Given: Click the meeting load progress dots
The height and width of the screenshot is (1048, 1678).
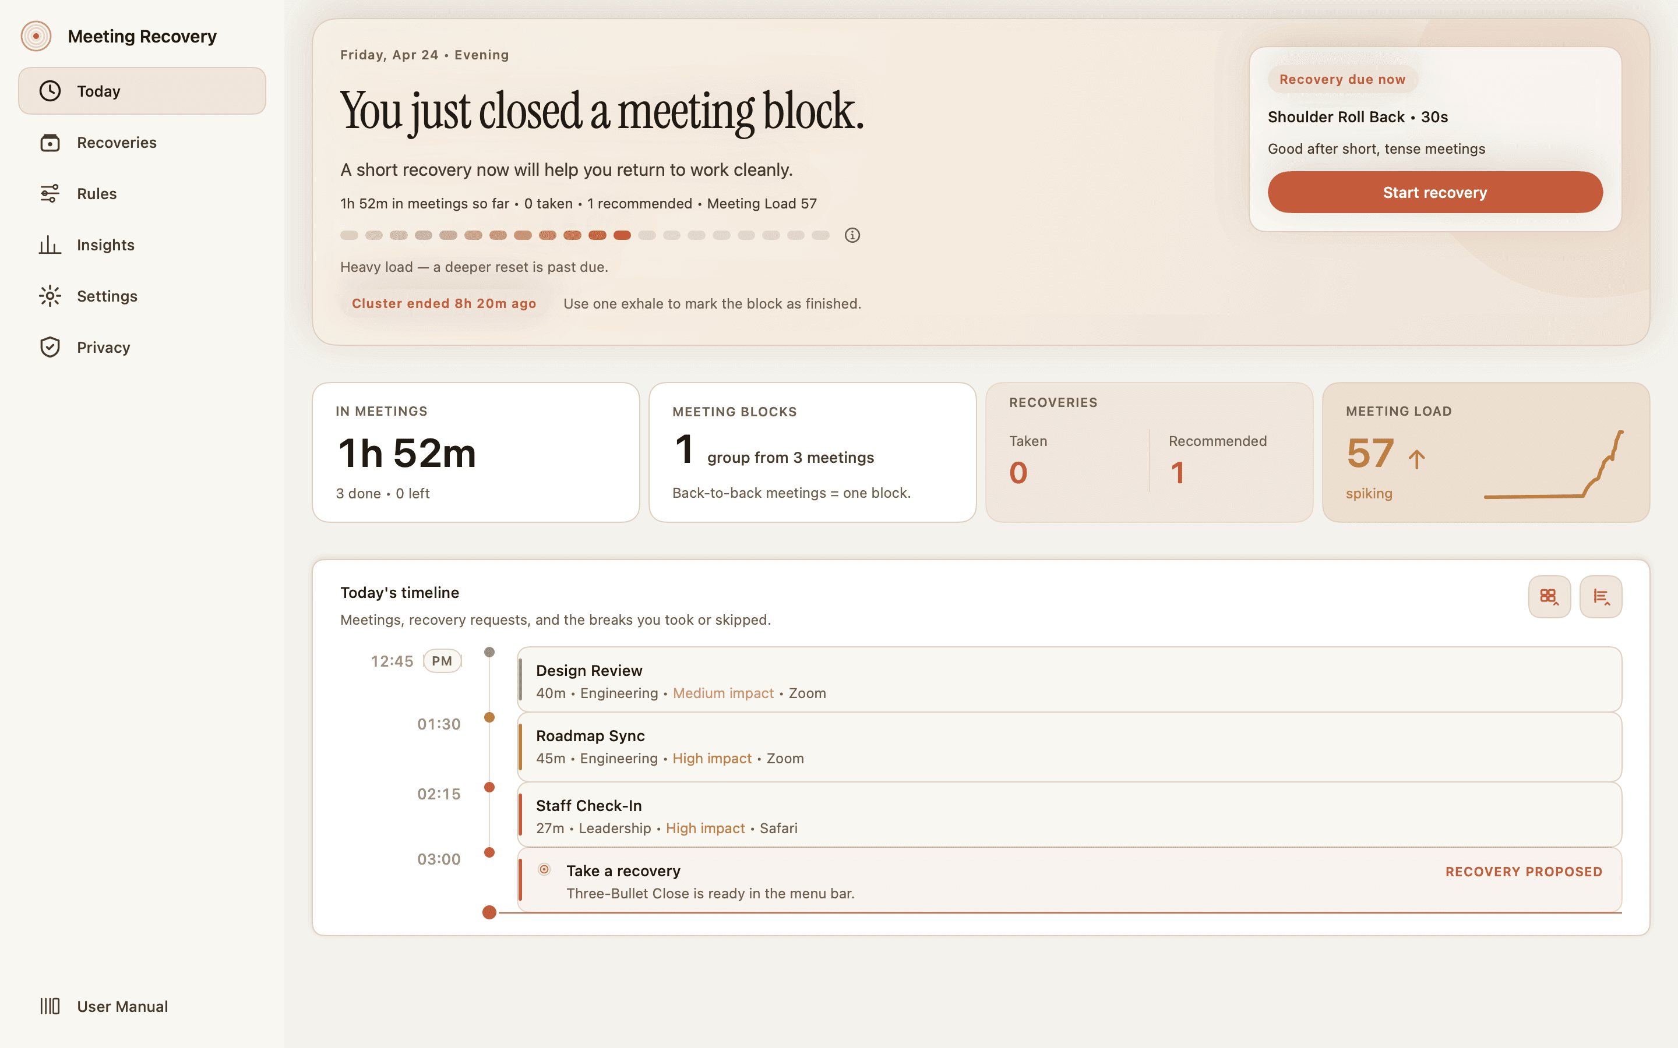Looking at the screenshot, I should coord(584,235).
